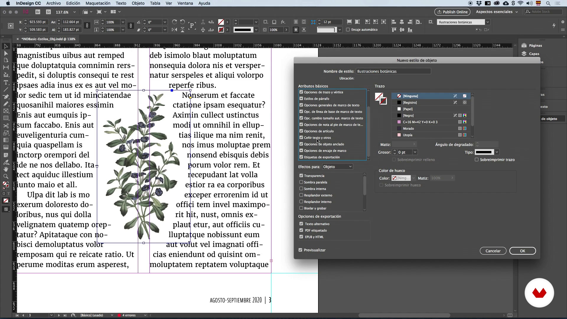Open the Edición menu

(x=73, y=3)
